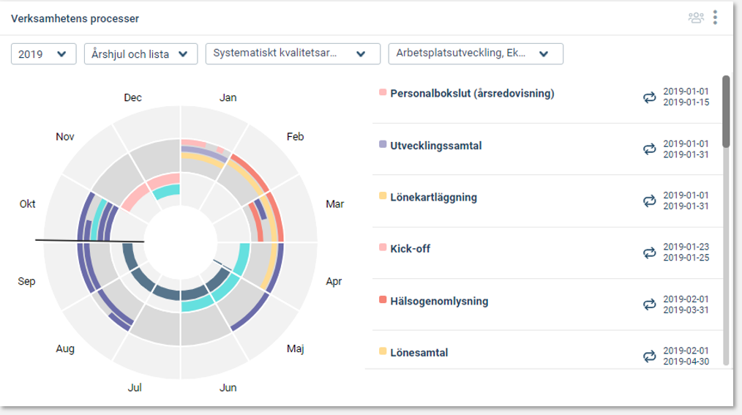Image resolution: width=742 pixels, height=415 pixels.
Task: Click the repeat icon for Hälsogenomlysning
Action: click(x=649, y=304)
